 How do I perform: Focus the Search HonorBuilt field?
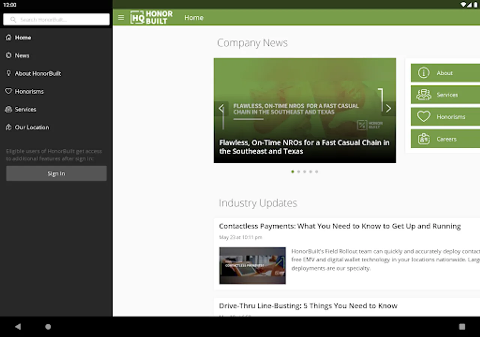pos(56,19)
